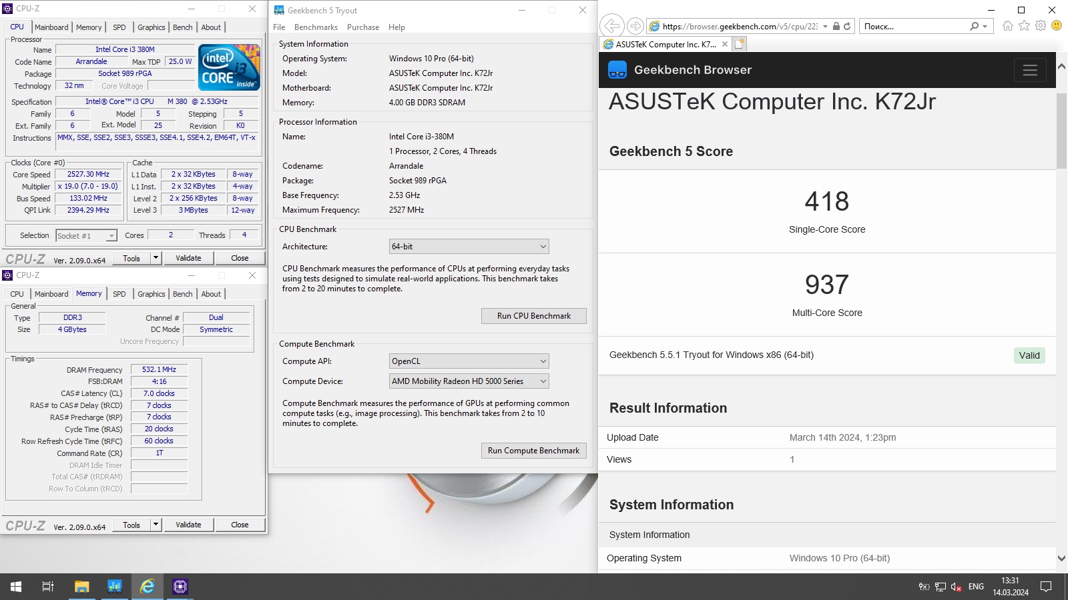
Task: Open the Architecture 64-bit dropdown
Action: coord(469,247)
